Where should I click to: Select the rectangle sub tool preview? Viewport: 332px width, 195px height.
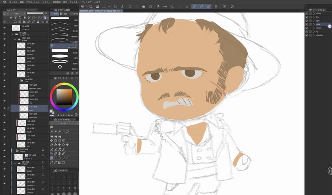pos(60,51)
